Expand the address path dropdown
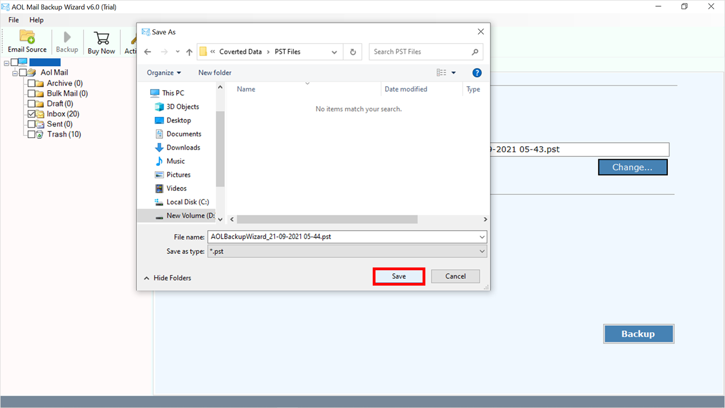725x408 pixels. (x=333, y=52)
